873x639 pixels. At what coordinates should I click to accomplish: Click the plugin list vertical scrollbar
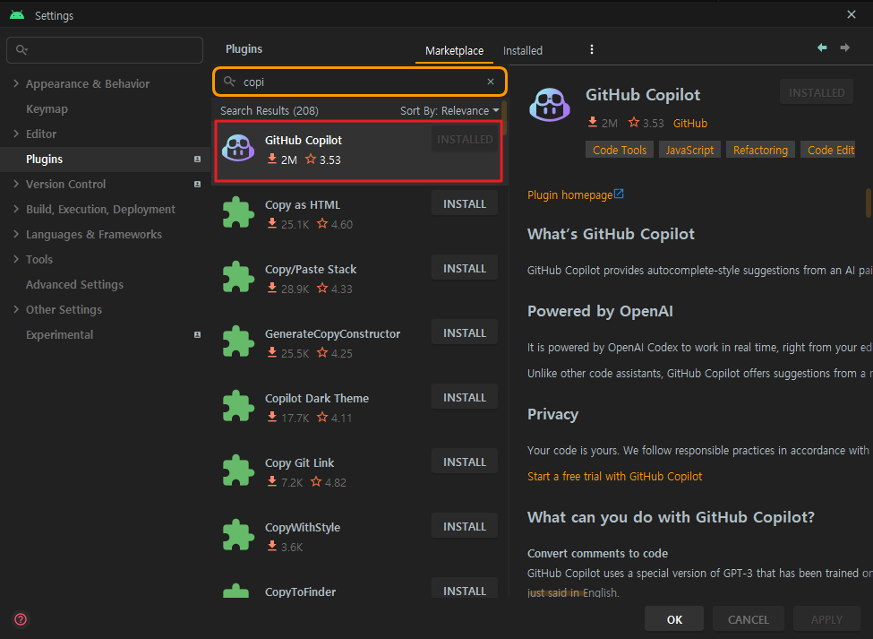(504, 118)
